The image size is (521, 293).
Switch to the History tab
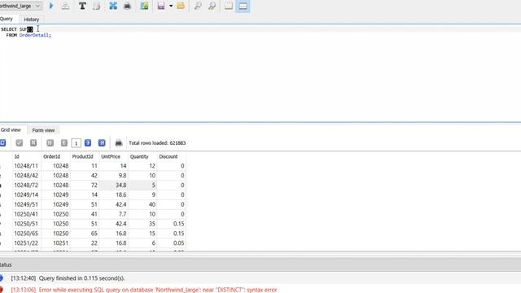pos(32,20)
